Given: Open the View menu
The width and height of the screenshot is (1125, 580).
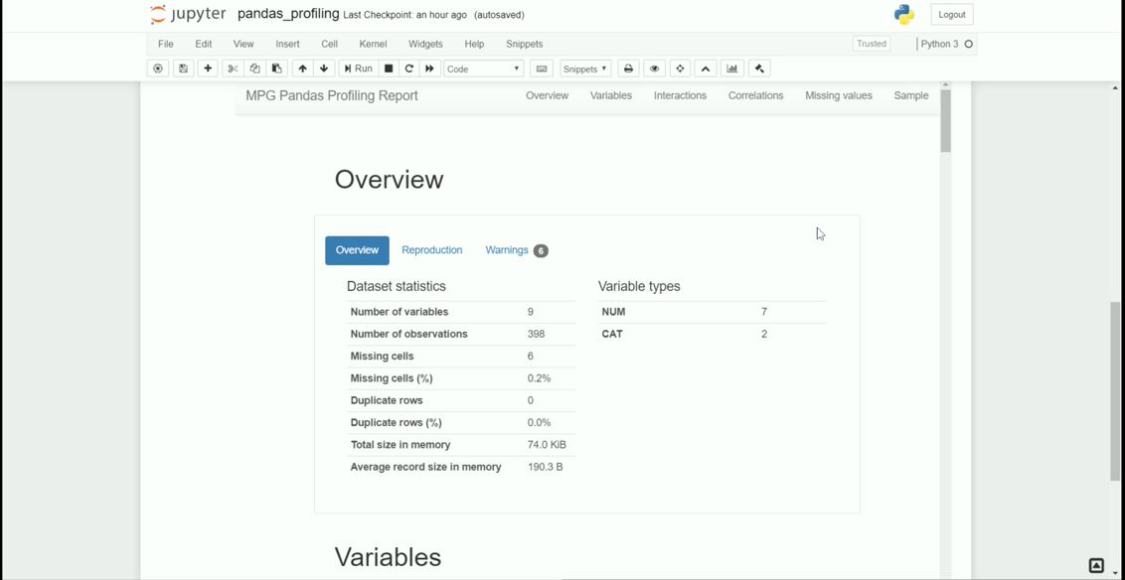Looking at the screenshot, I should click(x=243, y=44).
